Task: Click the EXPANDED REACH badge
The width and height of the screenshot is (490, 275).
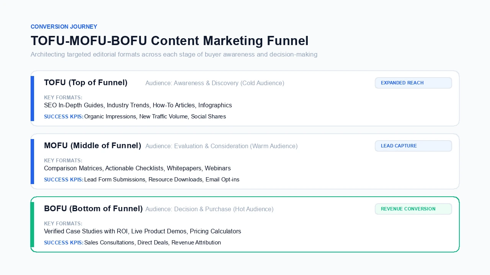Action: coord(413,83)
